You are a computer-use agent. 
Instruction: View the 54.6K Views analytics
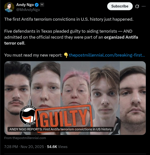point(57,147)
